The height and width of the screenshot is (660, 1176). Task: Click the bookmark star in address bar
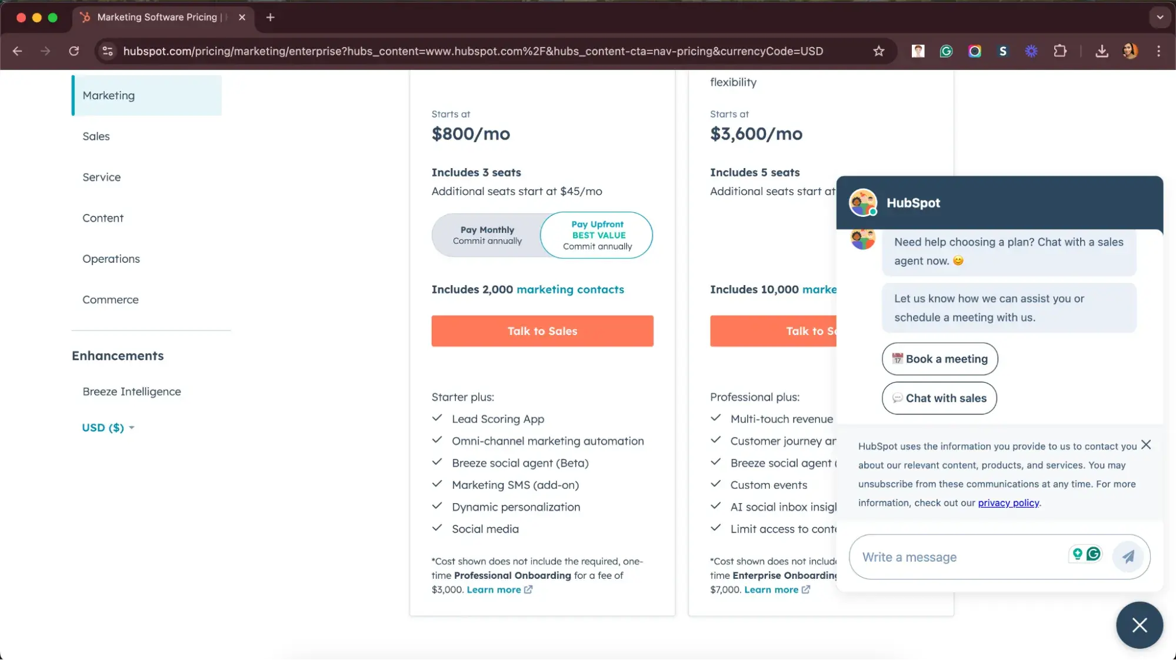pyautogui.click(x=878, y=51)
